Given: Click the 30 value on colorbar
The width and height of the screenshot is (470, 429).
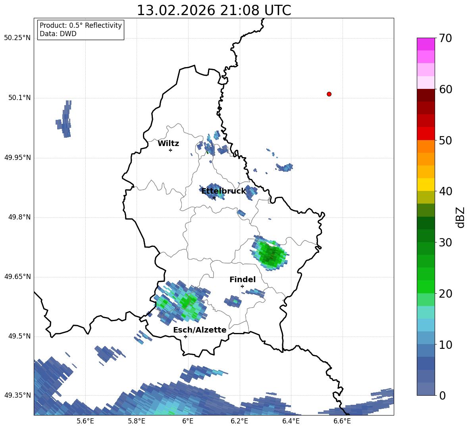Looking at the screenshot, I should tap(445, 242).
